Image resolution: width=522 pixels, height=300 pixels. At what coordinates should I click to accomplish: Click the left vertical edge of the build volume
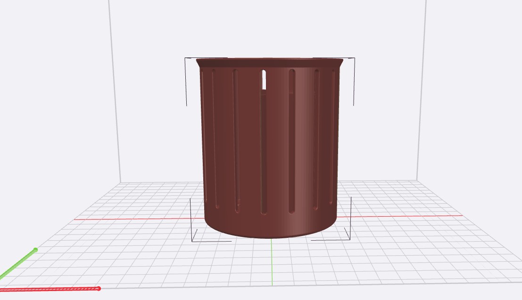(x=115, y=91)
